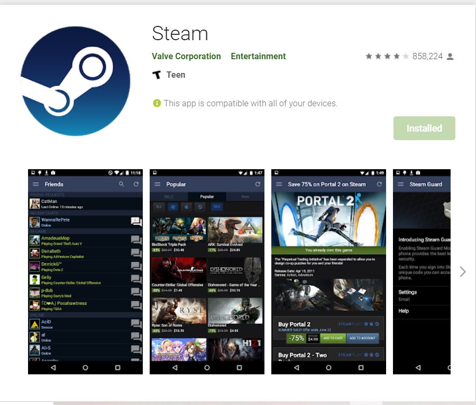The width and height of the screenshot is (476, 405).
Task: Click the DLC filter button in Popular screenshot
Action: pos(217,207)
